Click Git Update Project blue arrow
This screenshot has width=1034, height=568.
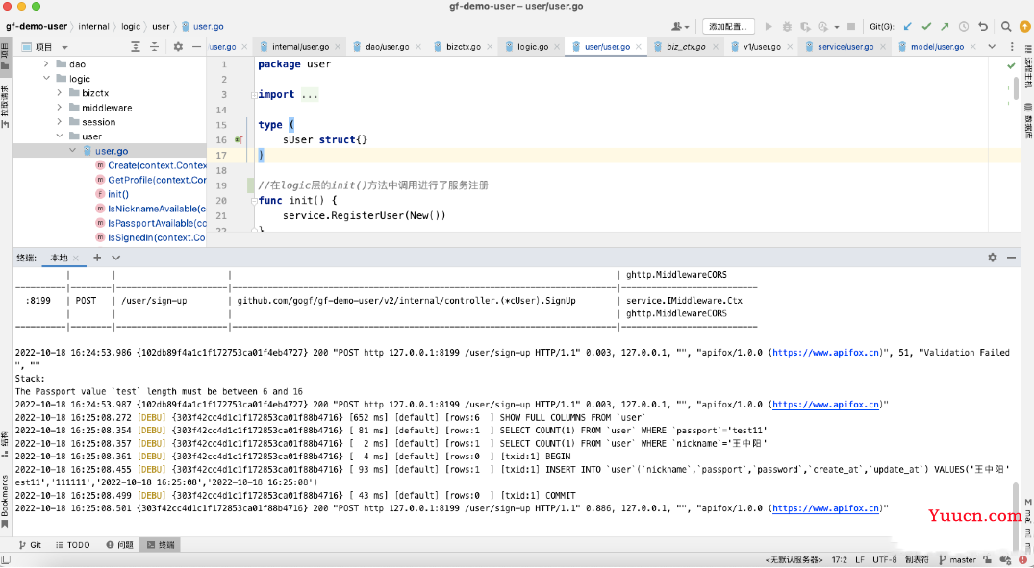(908, 26)
